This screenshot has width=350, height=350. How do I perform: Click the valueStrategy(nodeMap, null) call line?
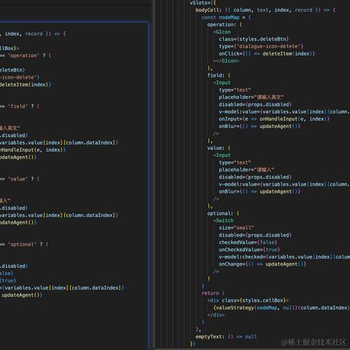282,307
